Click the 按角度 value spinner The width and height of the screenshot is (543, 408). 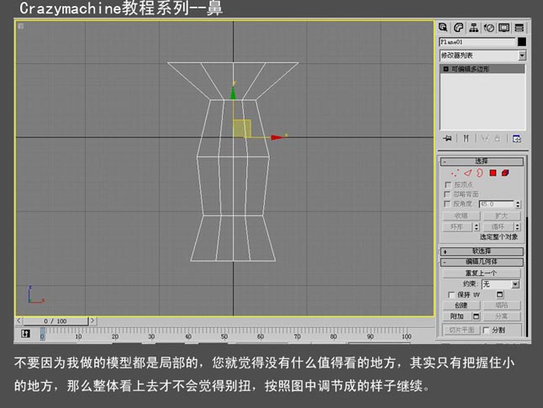(x=518, y=204)
